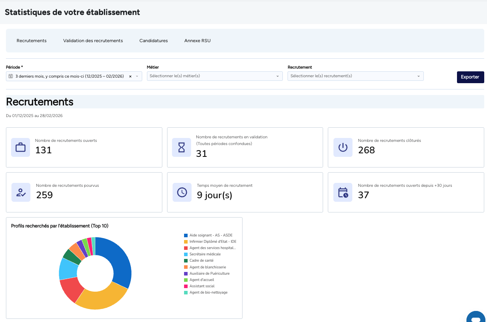The height and width of the screenshot is (322, 487).
Task: Go to the Candidatures tab
Action: click(154, 41)
